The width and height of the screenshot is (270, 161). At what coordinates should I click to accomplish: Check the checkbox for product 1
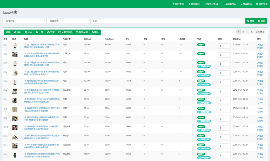[x=5, y=45]
